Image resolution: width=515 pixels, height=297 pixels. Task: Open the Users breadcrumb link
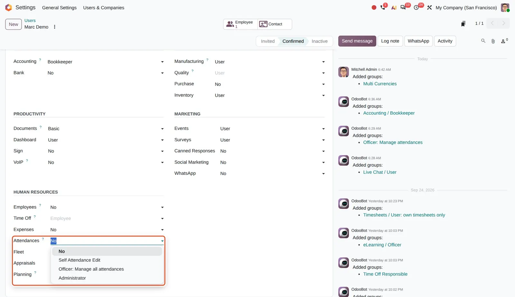[30, 20]
